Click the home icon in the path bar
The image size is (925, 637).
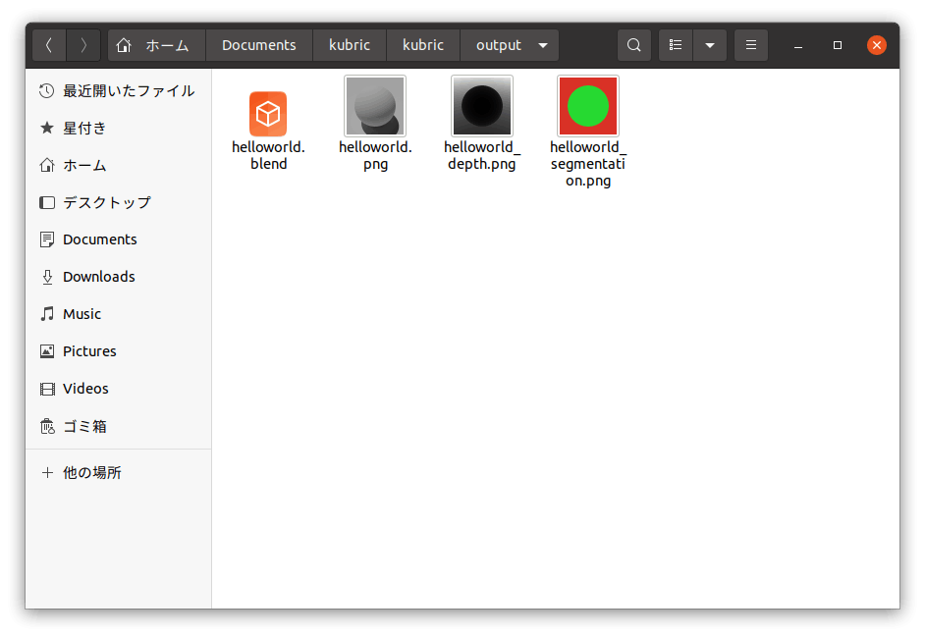tap(124, 45)
